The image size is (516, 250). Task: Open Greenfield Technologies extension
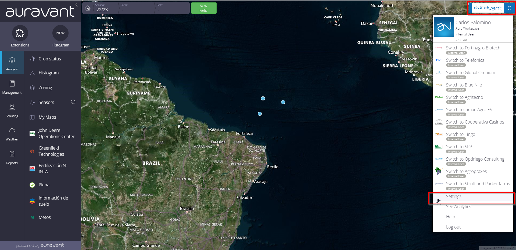pyautogui.click(x=51, y=151)
